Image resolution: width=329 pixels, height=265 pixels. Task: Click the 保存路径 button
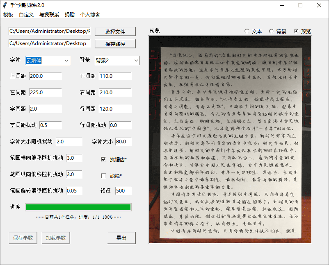116,44
